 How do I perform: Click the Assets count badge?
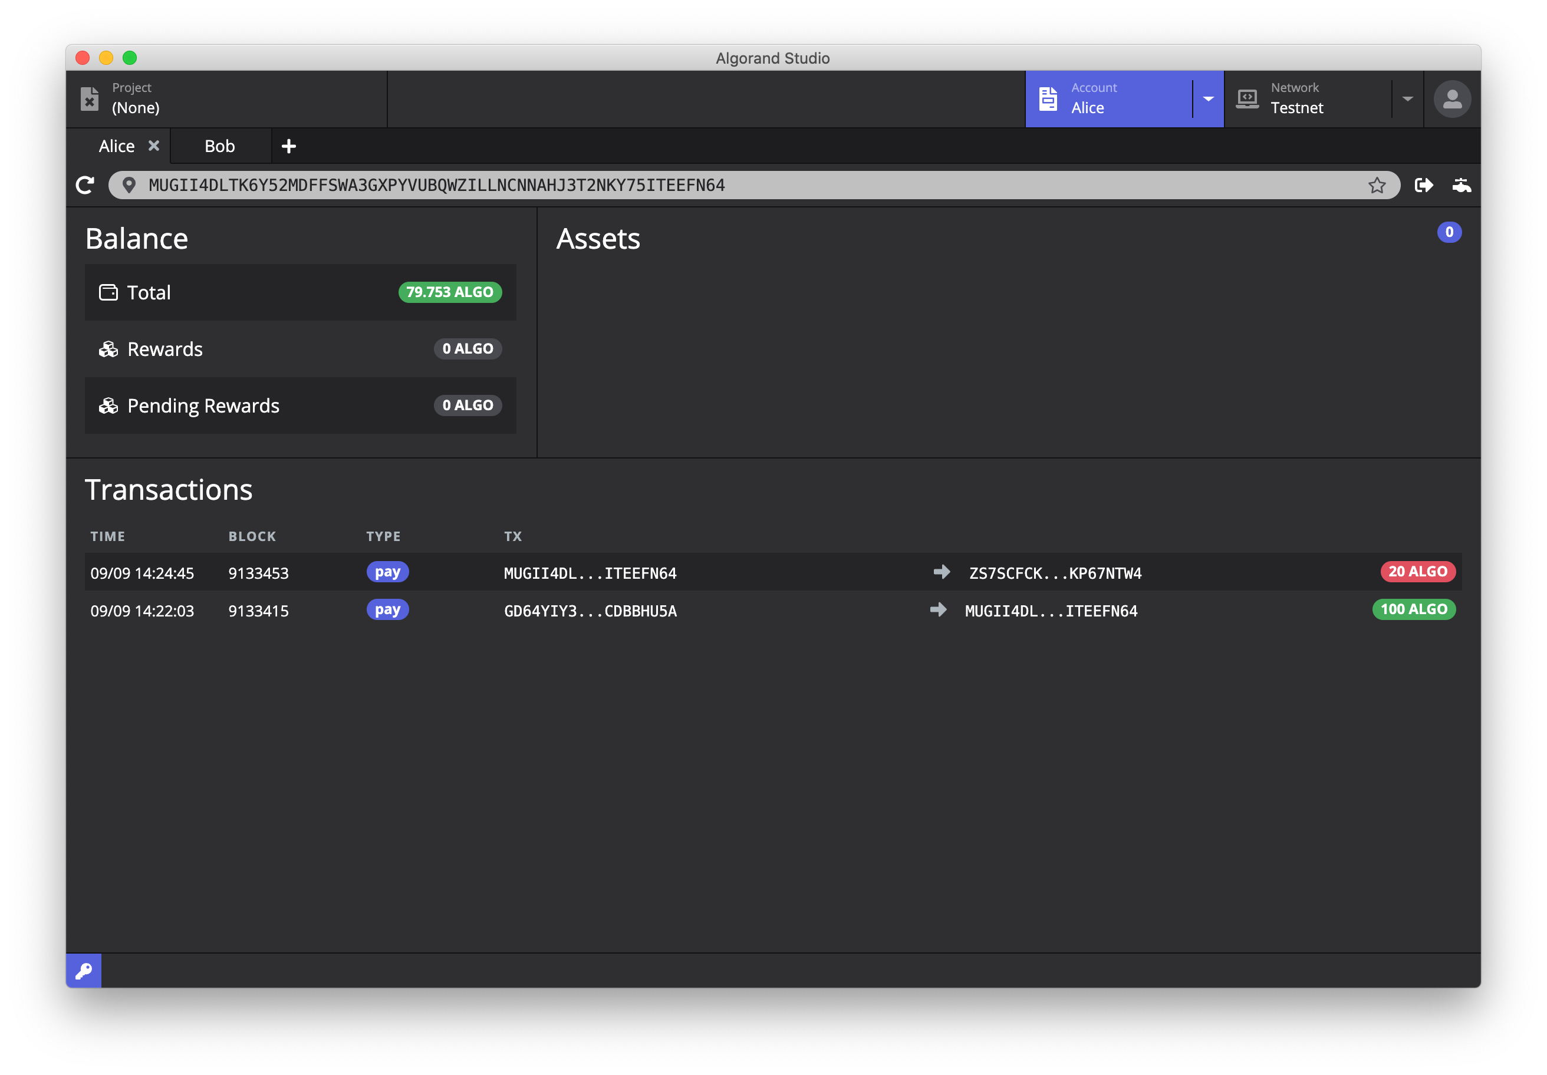(1450, 232)
